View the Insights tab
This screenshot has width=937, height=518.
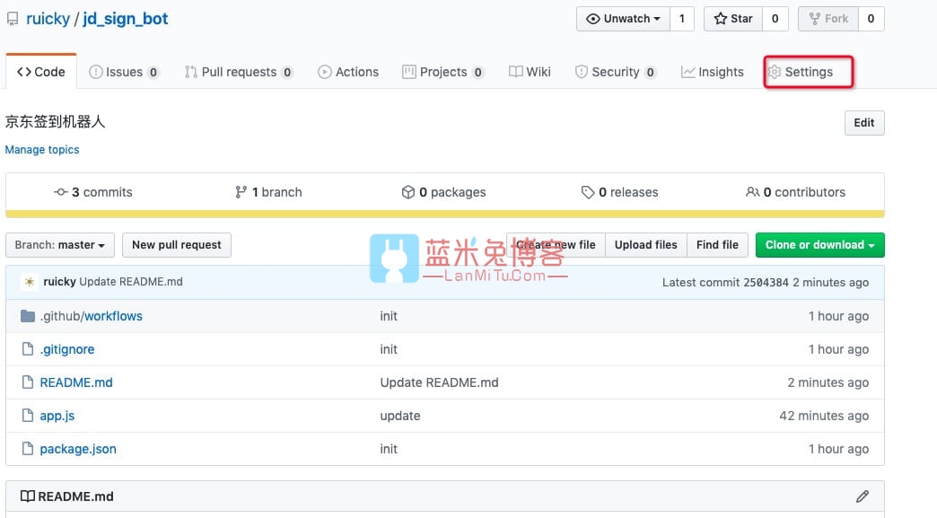[x=713, y=73]
